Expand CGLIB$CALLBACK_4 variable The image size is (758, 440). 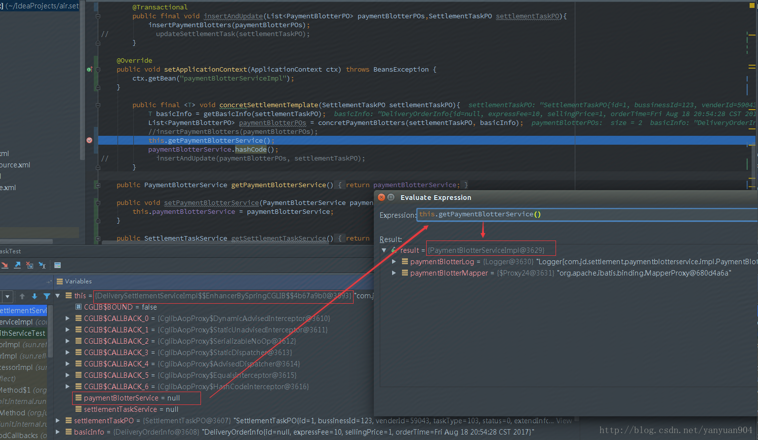(68, 364)
